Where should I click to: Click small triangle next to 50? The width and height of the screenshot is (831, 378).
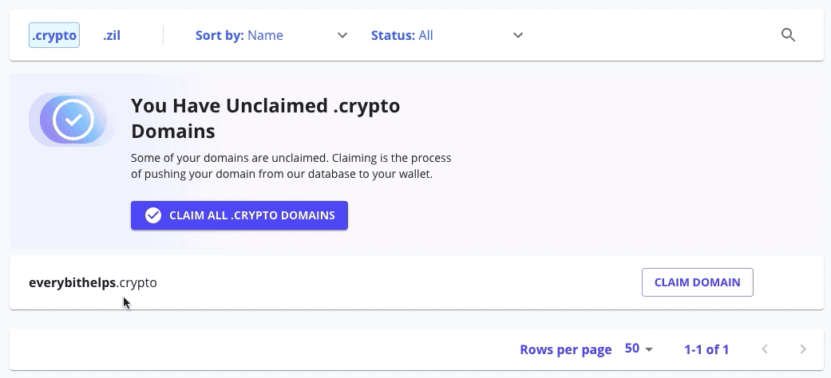649,349
